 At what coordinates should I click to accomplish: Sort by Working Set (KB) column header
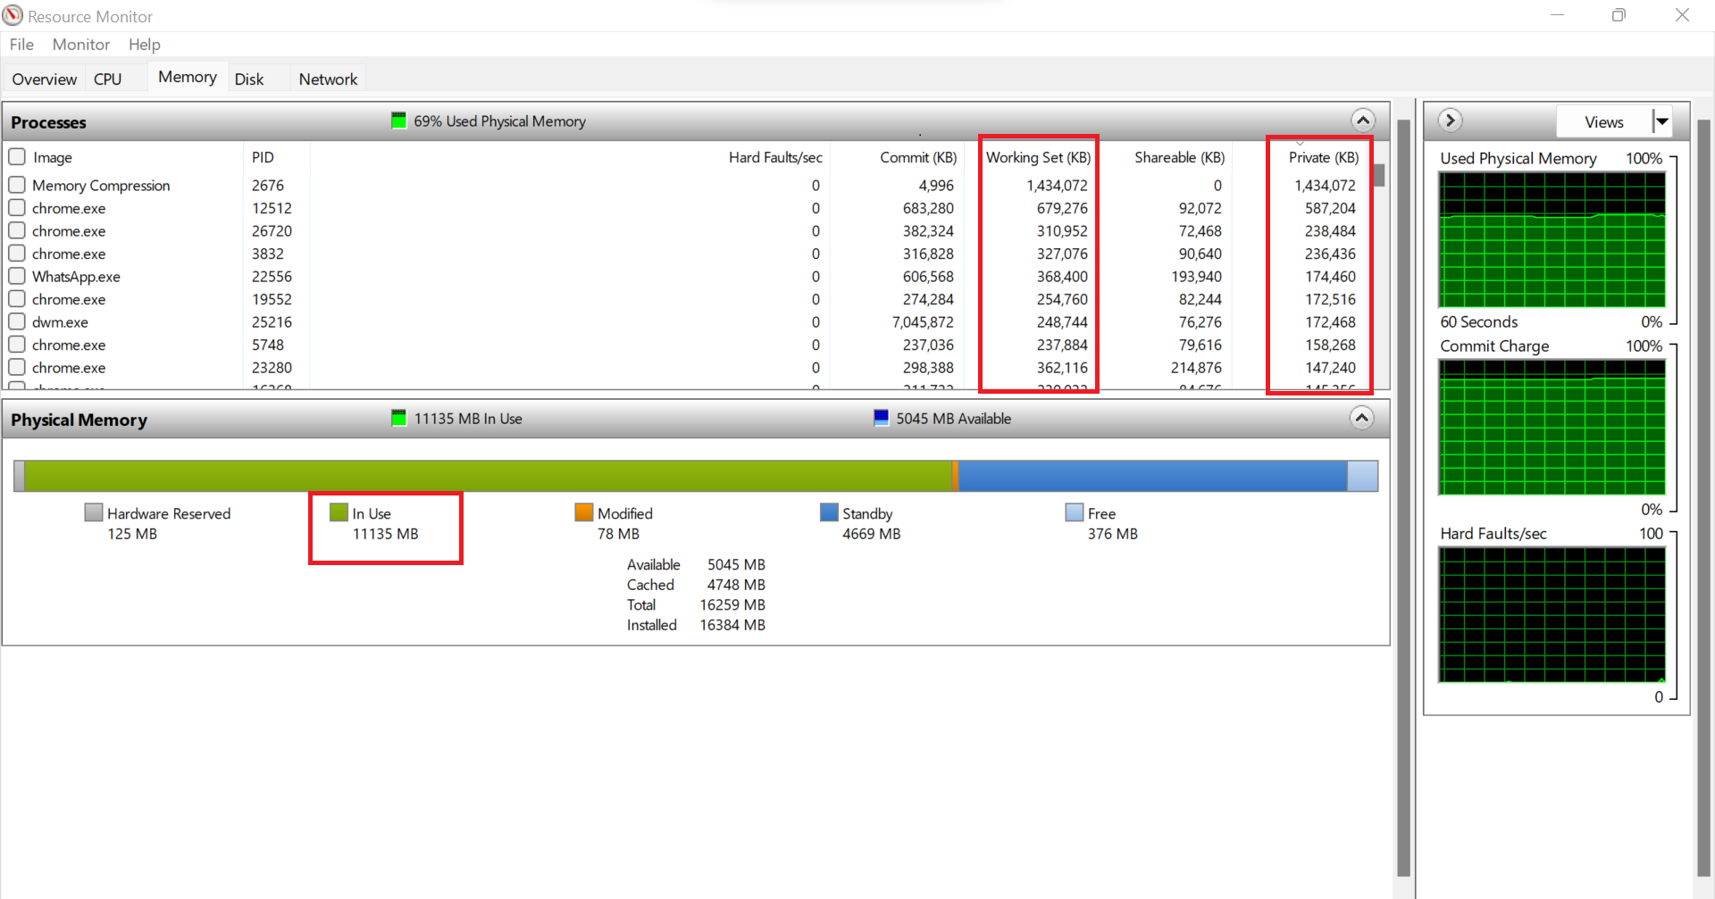[1037, 157]
